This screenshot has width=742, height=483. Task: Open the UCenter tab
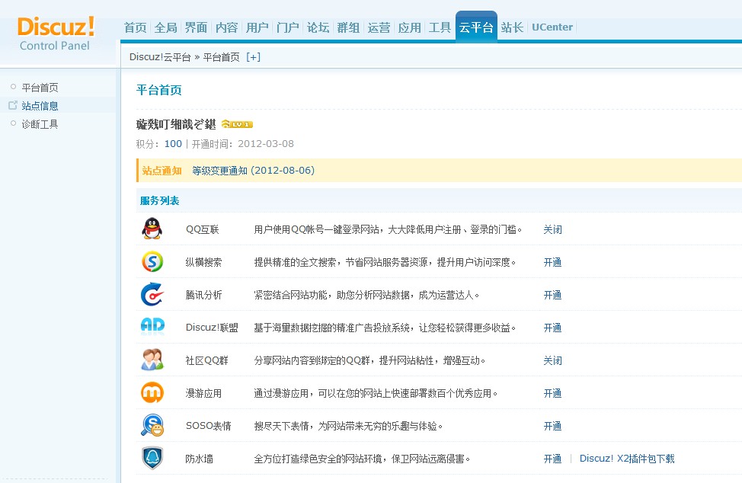(552, 27)
